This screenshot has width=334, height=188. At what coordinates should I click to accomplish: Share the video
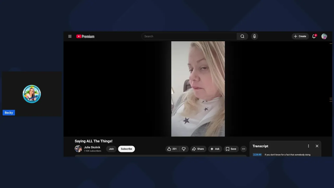[198, 149]
